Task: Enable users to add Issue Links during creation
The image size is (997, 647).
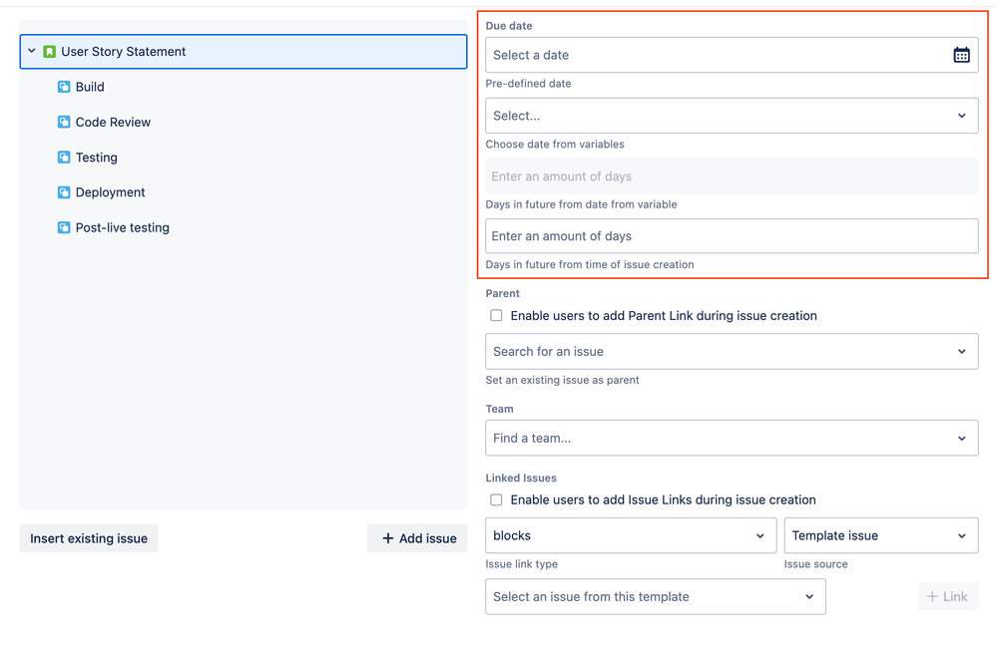Action: click(496, 499)
